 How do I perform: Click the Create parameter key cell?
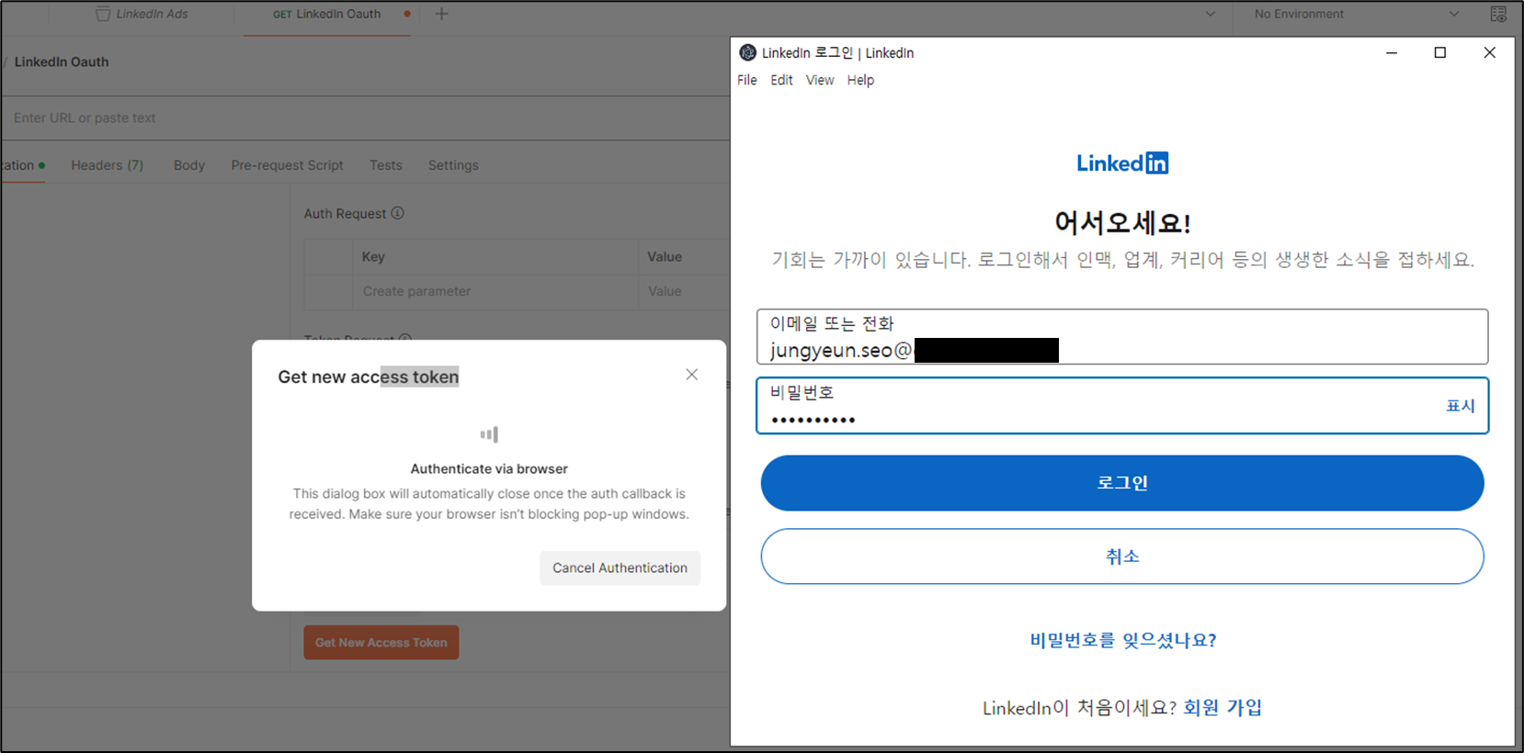495,291
